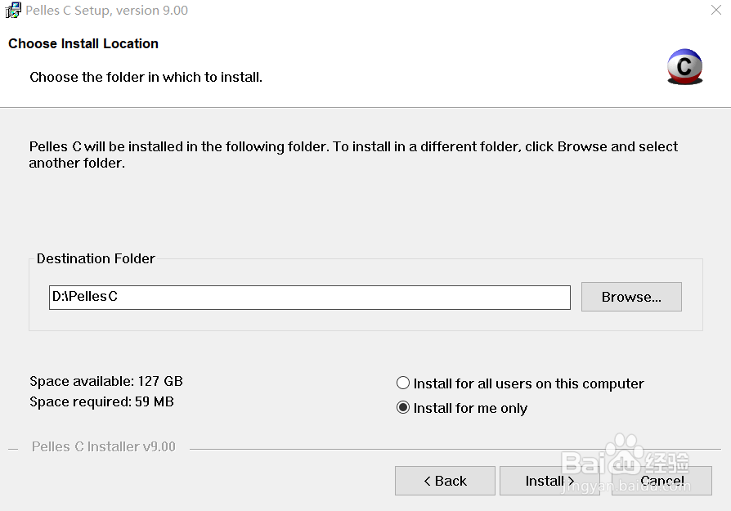The height and width of the screenshot is (511, 731).
Task: Click the paragraph about installing in a different folder
Action: [353, 155]
